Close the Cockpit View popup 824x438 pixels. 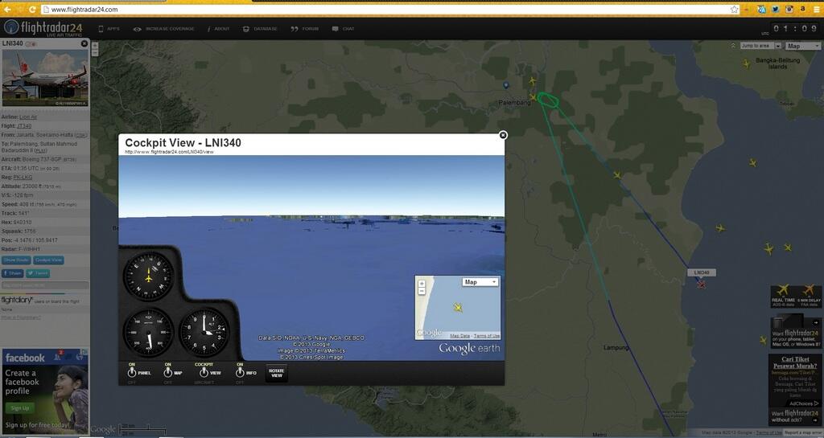click(503, 135)
